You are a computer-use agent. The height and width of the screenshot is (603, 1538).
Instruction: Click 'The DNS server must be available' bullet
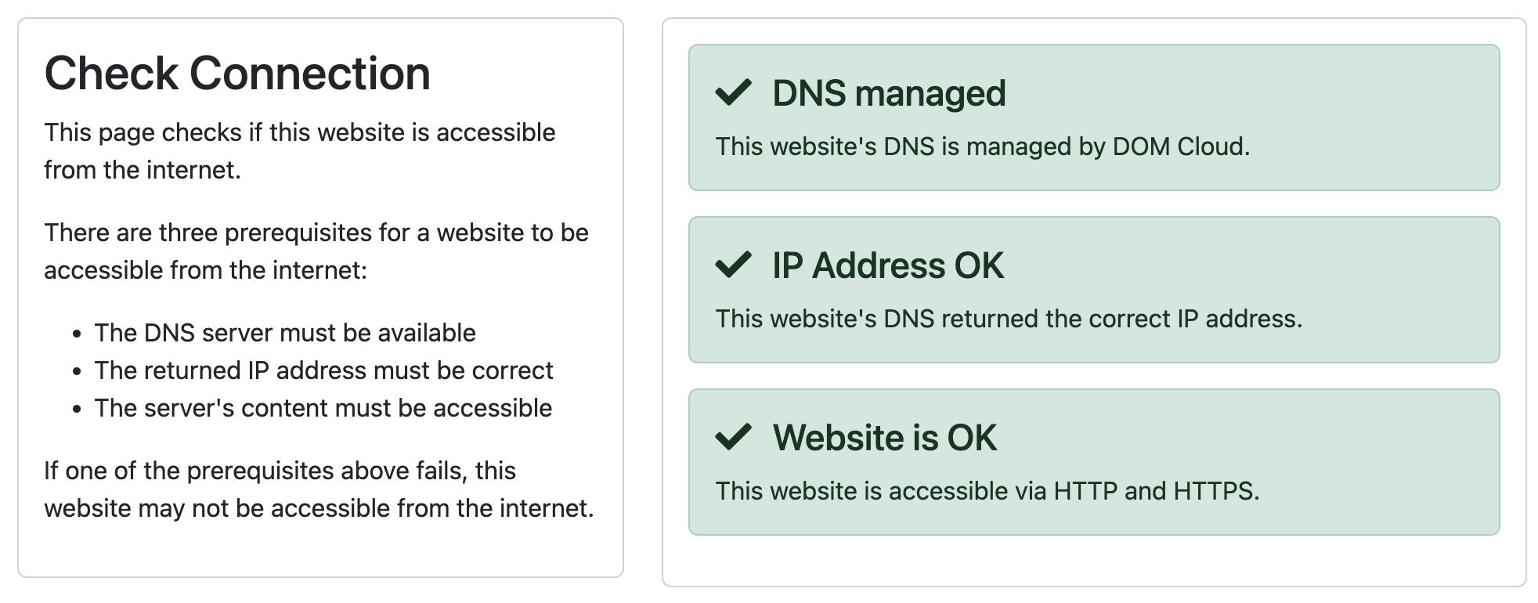point(285,333)
